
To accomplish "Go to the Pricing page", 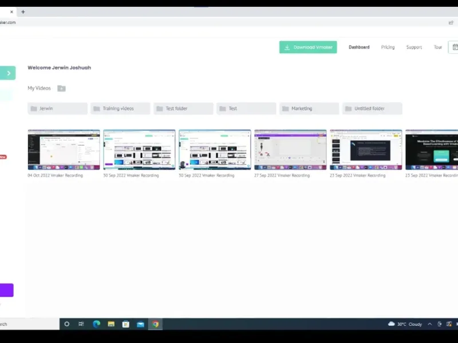I will [x=388, y=47].
